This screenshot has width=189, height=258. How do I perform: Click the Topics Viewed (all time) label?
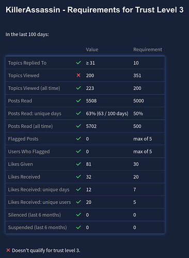[34, 88]
